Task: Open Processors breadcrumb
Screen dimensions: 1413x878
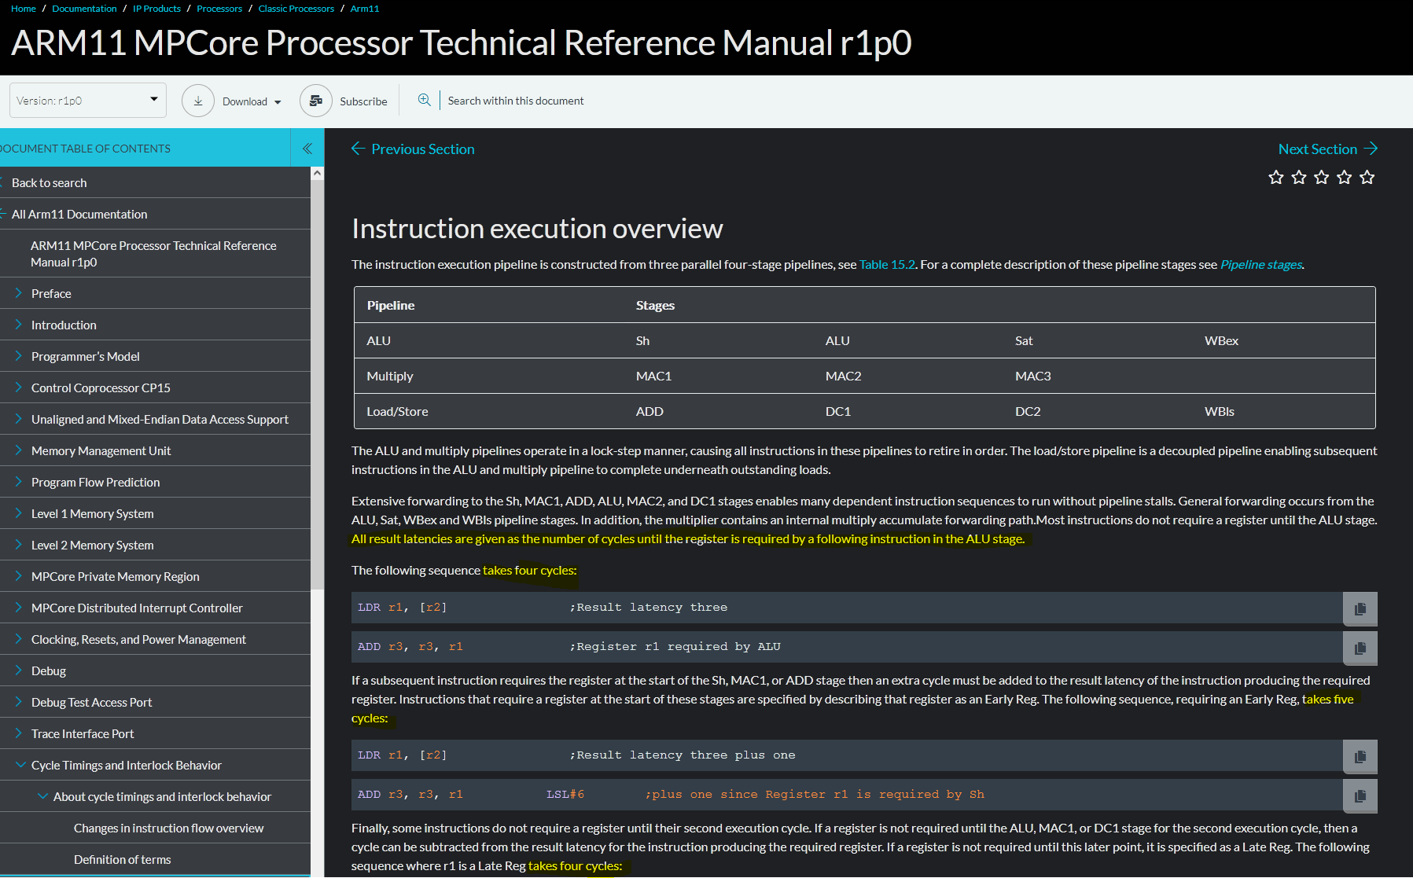Action: (x=219, y=9)
